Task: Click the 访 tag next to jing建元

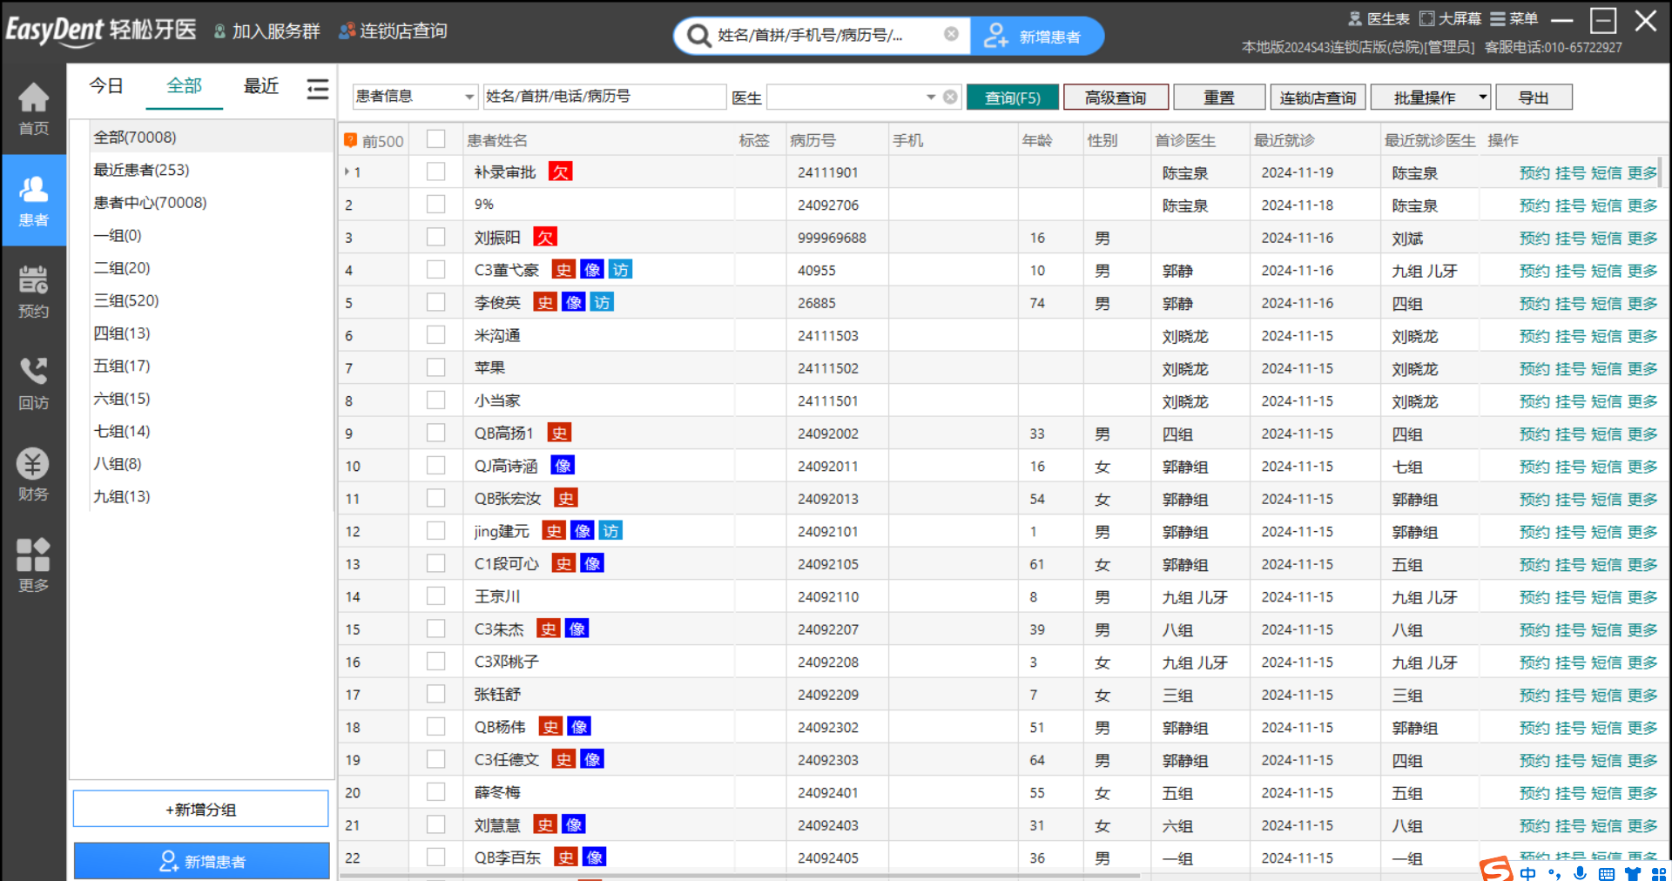Action: point(610,531)
